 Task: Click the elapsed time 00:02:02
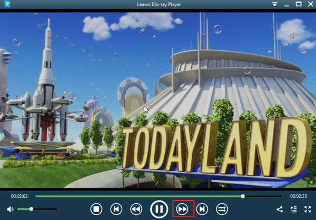[x=19, y=196]
